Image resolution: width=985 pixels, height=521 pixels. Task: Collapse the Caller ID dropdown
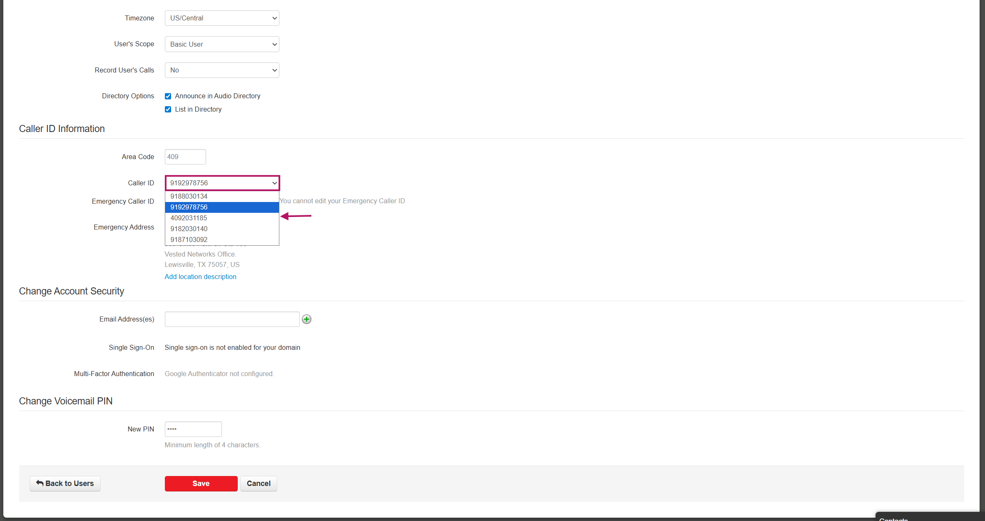(x=222, y=183)
